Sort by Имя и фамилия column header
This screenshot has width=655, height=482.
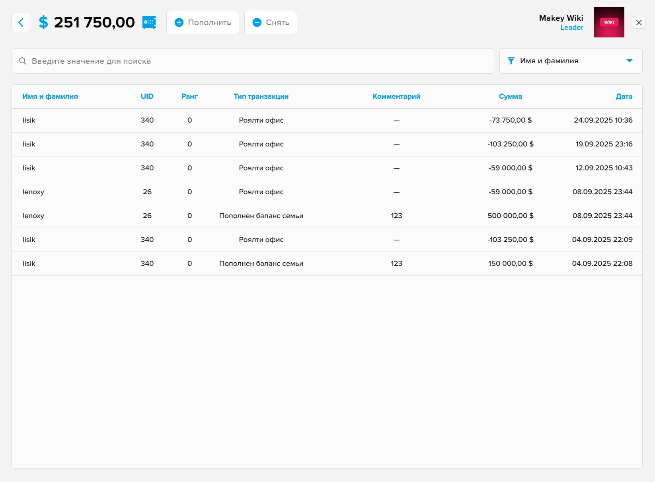pyautogui.click(x=50, y=96)
